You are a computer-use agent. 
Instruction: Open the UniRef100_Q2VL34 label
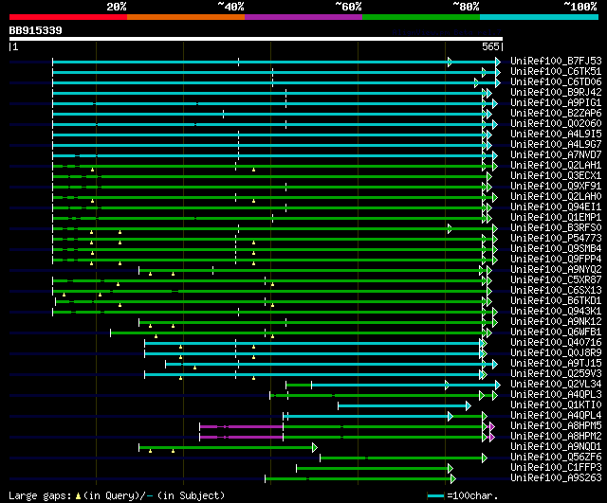point(556,385)
